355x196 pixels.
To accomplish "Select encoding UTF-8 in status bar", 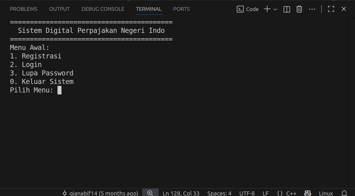I will [247, 193].
